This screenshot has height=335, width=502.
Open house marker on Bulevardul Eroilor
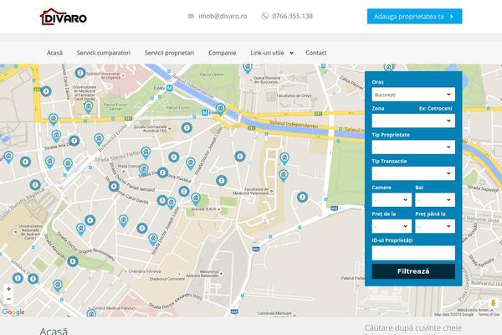pyautogui.click(x=99, y=139)
